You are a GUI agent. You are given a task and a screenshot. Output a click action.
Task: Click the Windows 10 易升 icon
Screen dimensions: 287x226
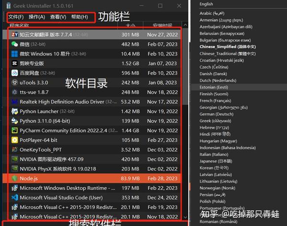(15, 54)
